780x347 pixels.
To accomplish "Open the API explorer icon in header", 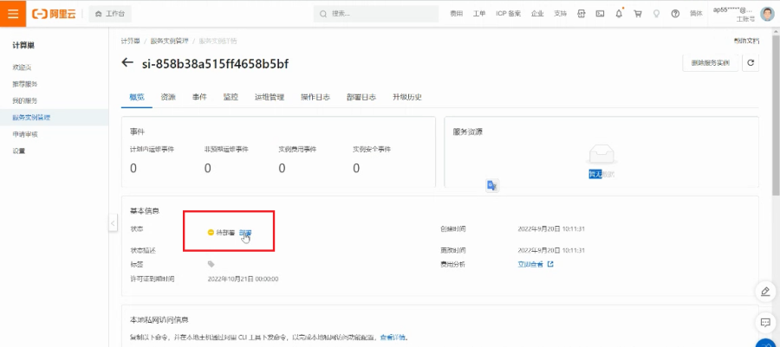I will point(581,14).
